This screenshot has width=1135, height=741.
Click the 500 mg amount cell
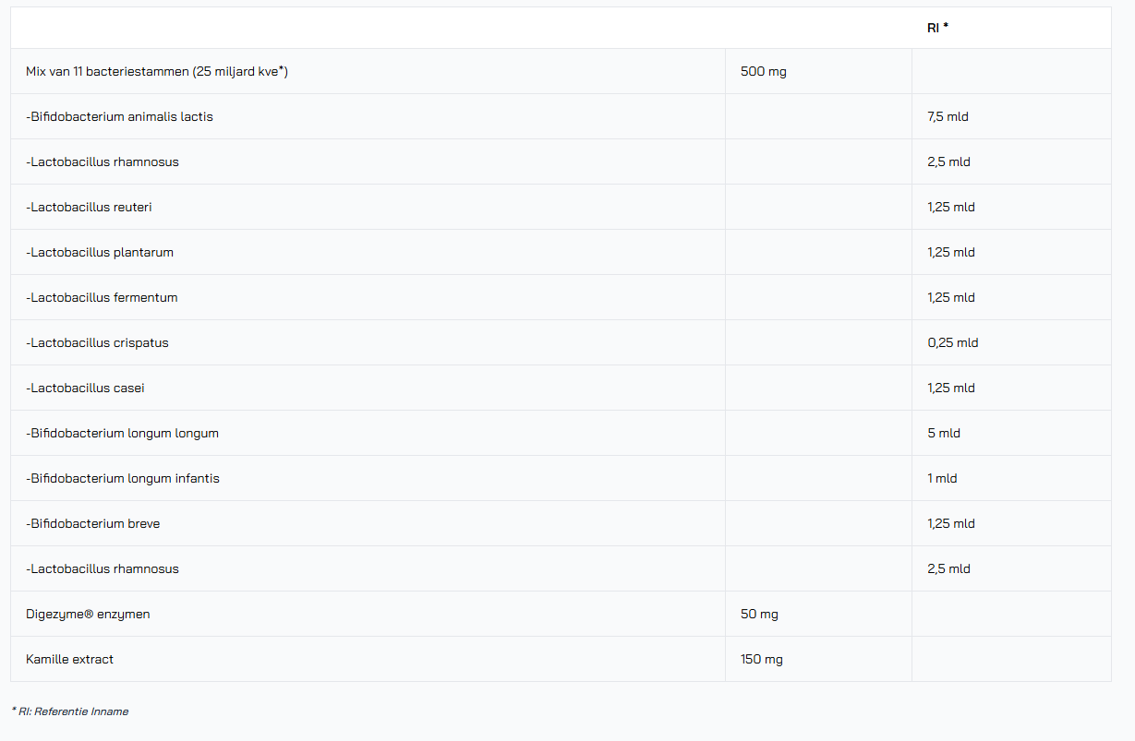pyautogui.click(x=763, y=71)
